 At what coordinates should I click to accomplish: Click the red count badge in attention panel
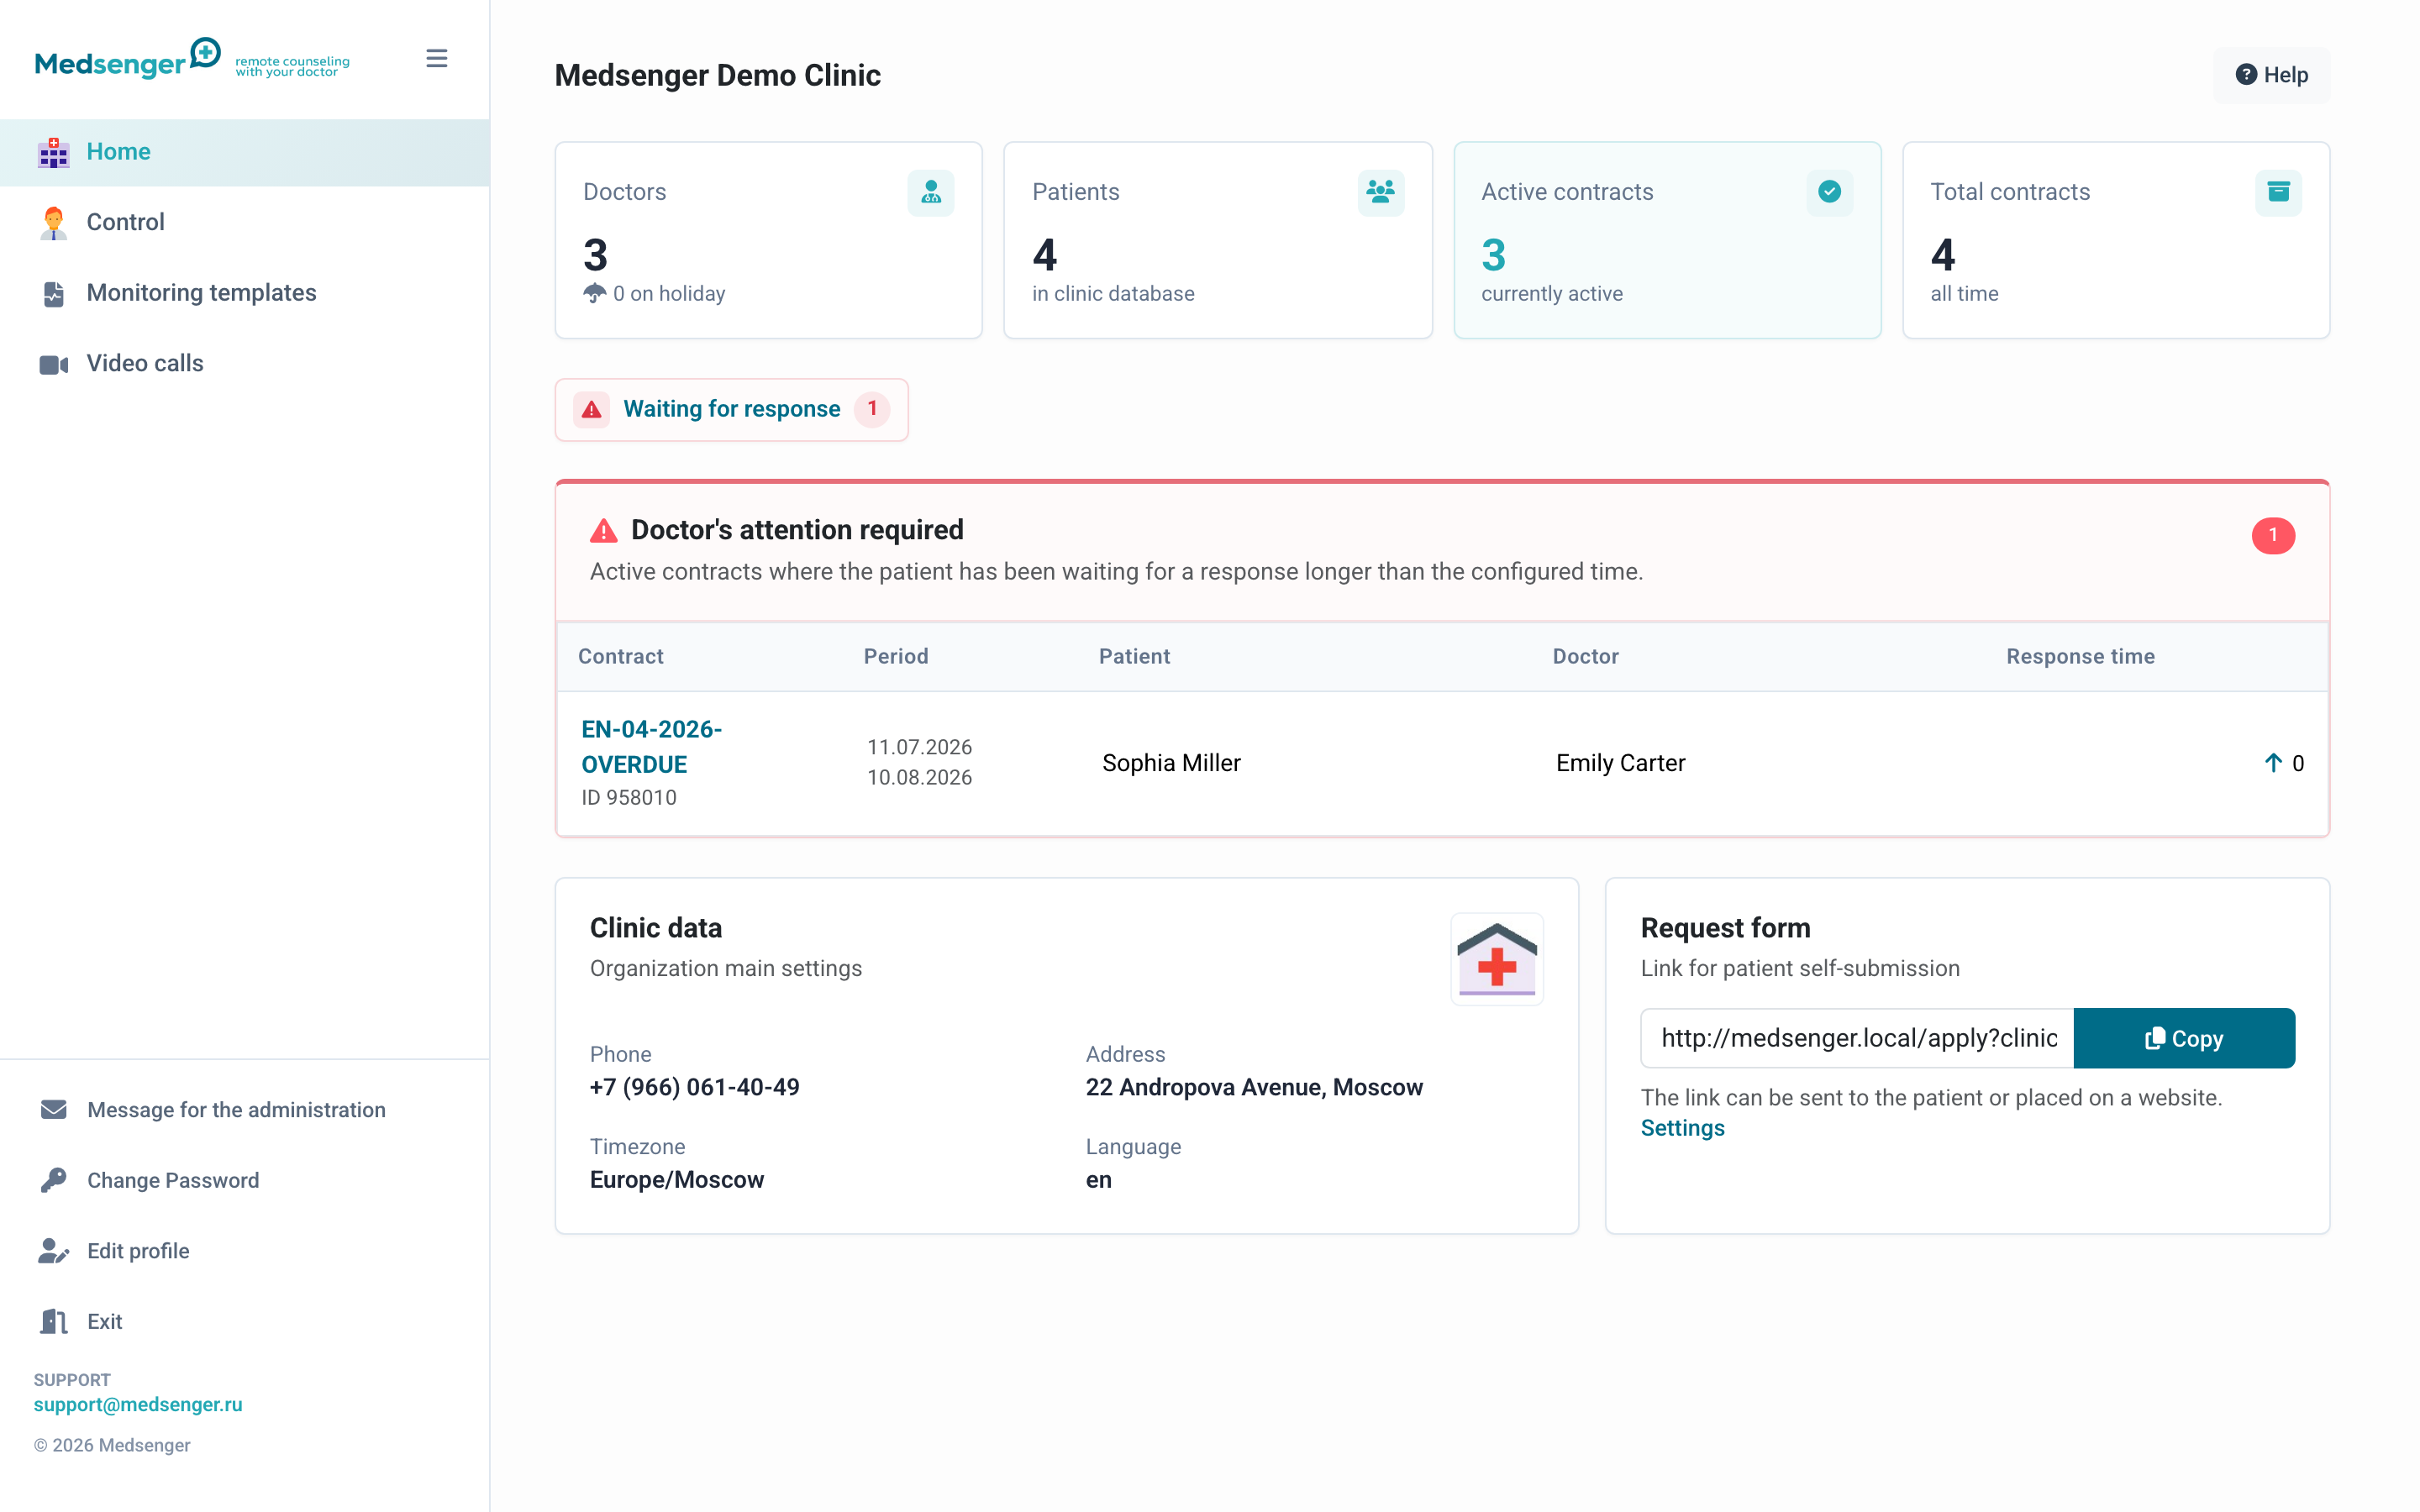[x=2273, y=536]
